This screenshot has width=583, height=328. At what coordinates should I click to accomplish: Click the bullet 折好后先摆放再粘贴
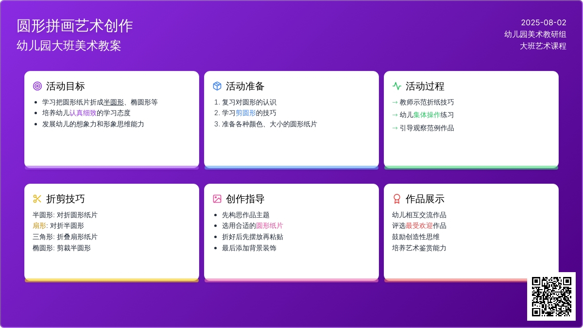(x=253, y=237)
